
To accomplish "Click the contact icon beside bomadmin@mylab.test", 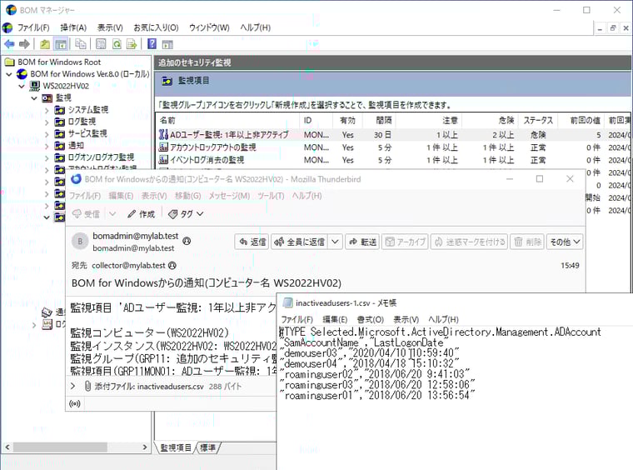I will [x=187, y=241].
